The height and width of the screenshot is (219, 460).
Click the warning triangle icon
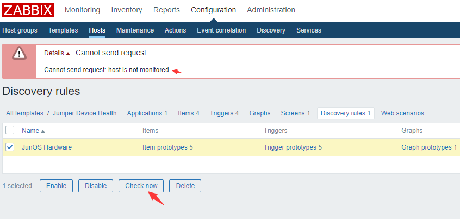(x=20, y=53)
